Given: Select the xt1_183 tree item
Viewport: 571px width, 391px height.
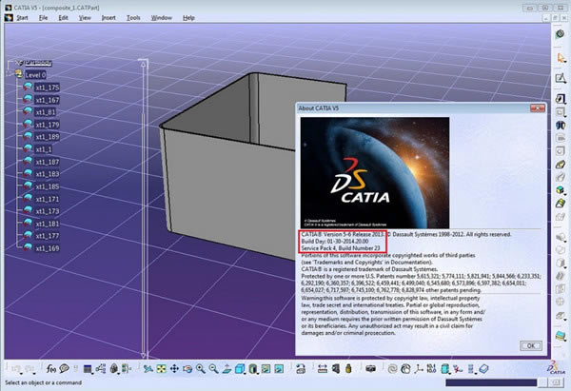Looking at the screenshot, I should tap(47, 174).
